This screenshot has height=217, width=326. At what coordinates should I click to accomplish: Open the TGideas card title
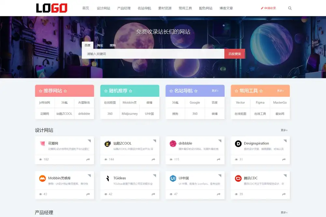tap(120, 178)
